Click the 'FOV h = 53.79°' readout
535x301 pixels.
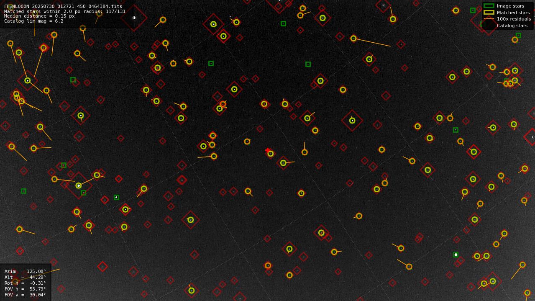pos(25,289)
